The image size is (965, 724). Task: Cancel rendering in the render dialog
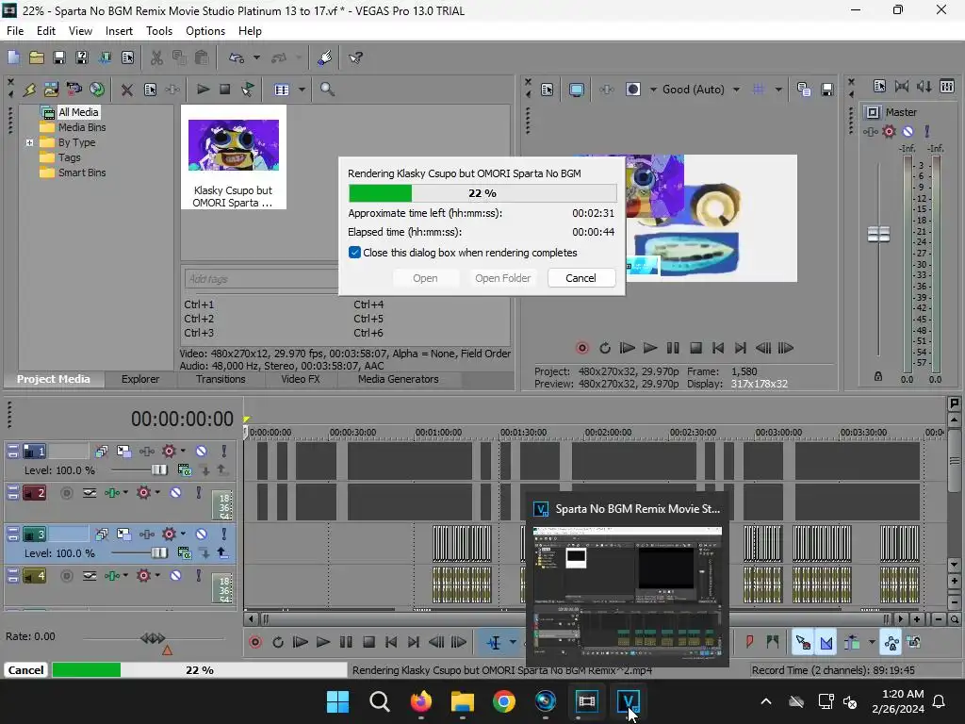(581, 278)
